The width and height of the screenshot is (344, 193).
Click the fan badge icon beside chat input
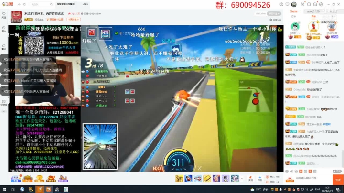[290, 180]
